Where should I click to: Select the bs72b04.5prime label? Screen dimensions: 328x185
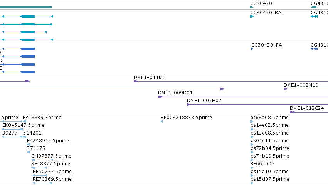point(270,148)
